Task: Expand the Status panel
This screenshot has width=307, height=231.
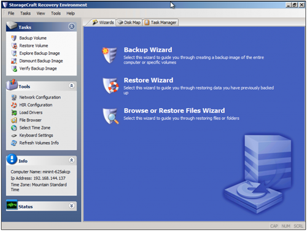Action: point(72,206)
